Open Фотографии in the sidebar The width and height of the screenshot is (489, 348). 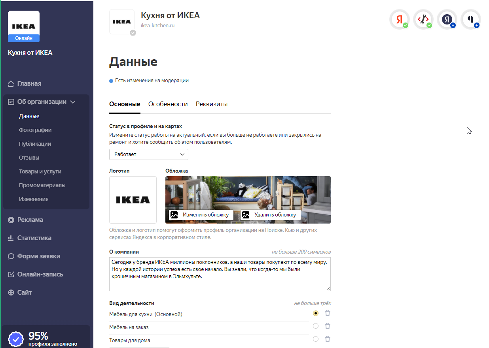tap(35, 130)
